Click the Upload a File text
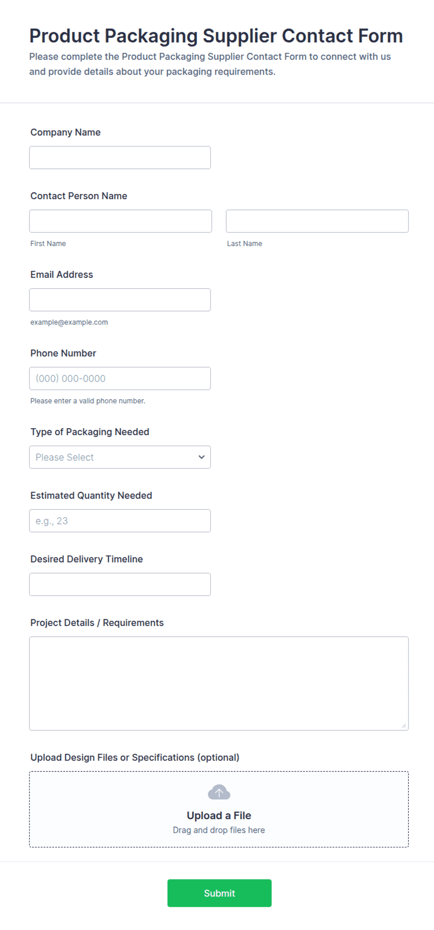The image size is (434, 930). point(219,815)
